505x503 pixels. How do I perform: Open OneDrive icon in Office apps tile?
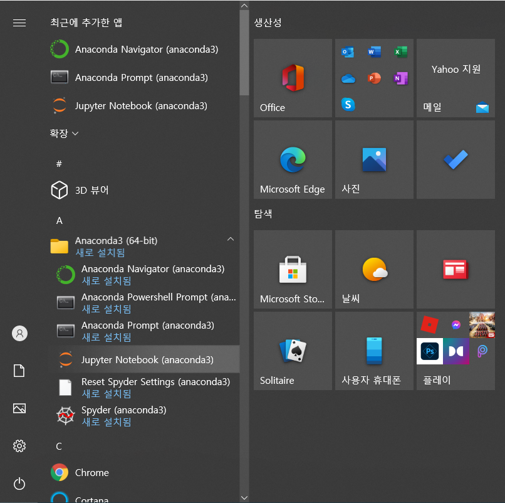click(x=348, y=78)
